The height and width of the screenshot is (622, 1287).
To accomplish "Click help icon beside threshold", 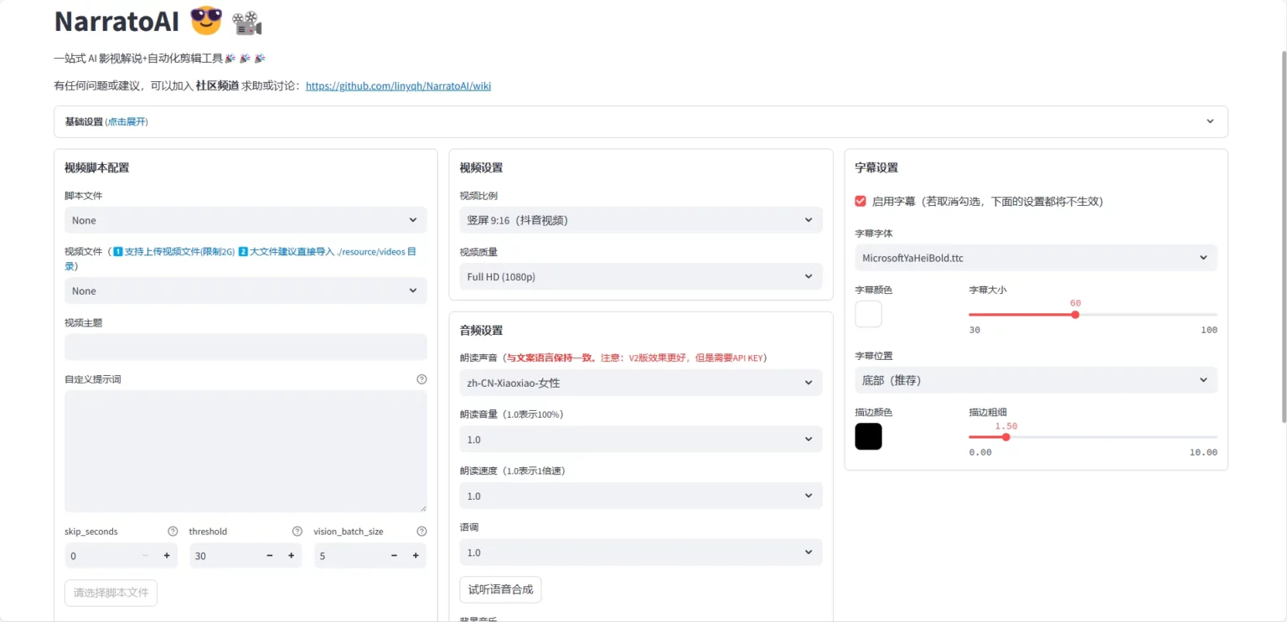I will pyautogui.click(x=297, y=532).
